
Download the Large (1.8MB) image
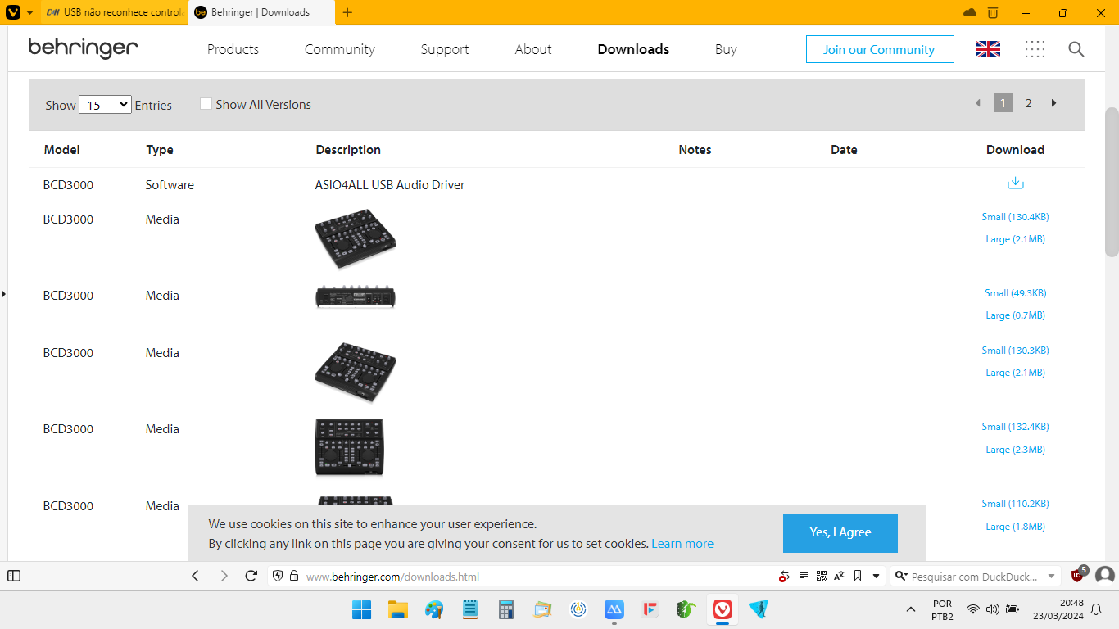click(1015, 527)
